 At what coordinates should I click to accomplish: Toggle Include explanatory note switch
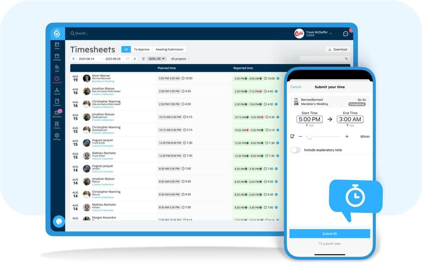(295, 150)
